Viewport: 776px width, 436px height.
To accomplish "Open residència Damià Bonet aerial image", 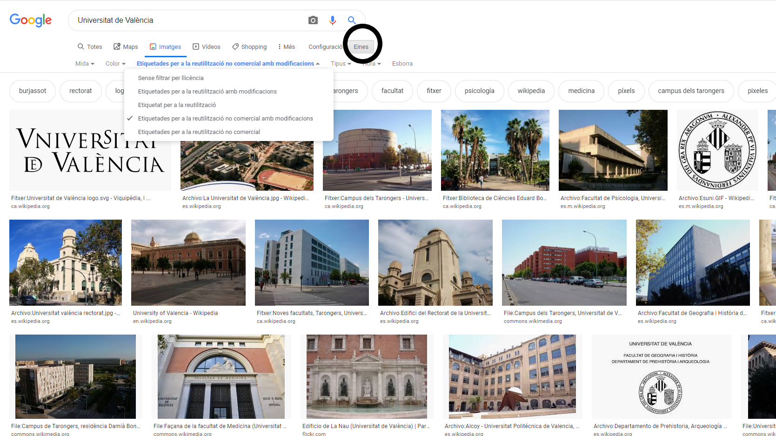I will pyautogui.click(x=76, y=376).
